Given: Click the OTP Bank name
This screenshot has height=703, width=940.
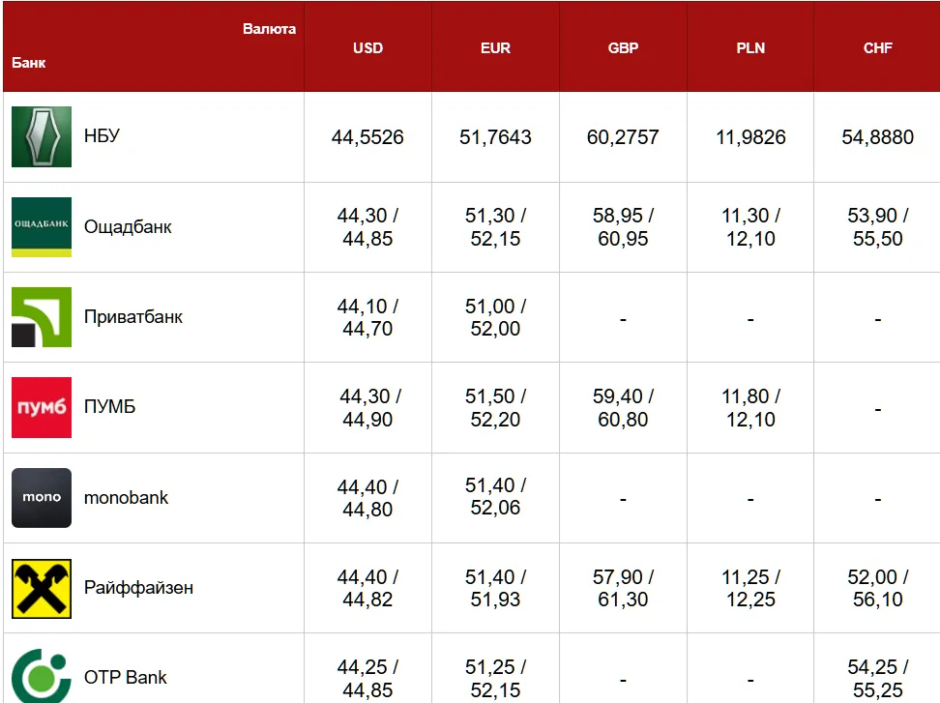Looking at the screenshot, I should (126, 677).
